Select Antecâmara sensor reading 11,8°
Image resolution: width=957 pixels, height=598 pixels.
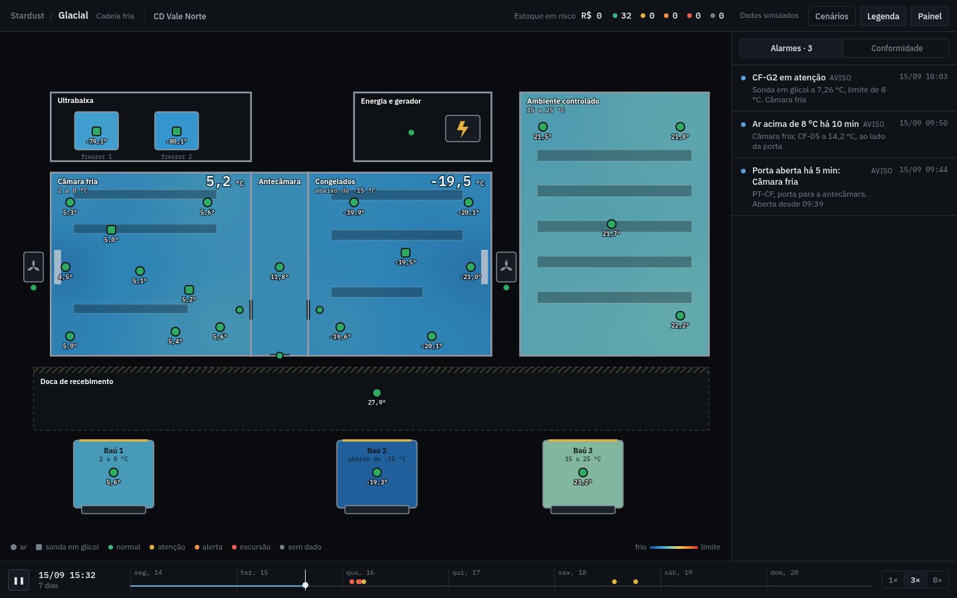click(280, 267)
